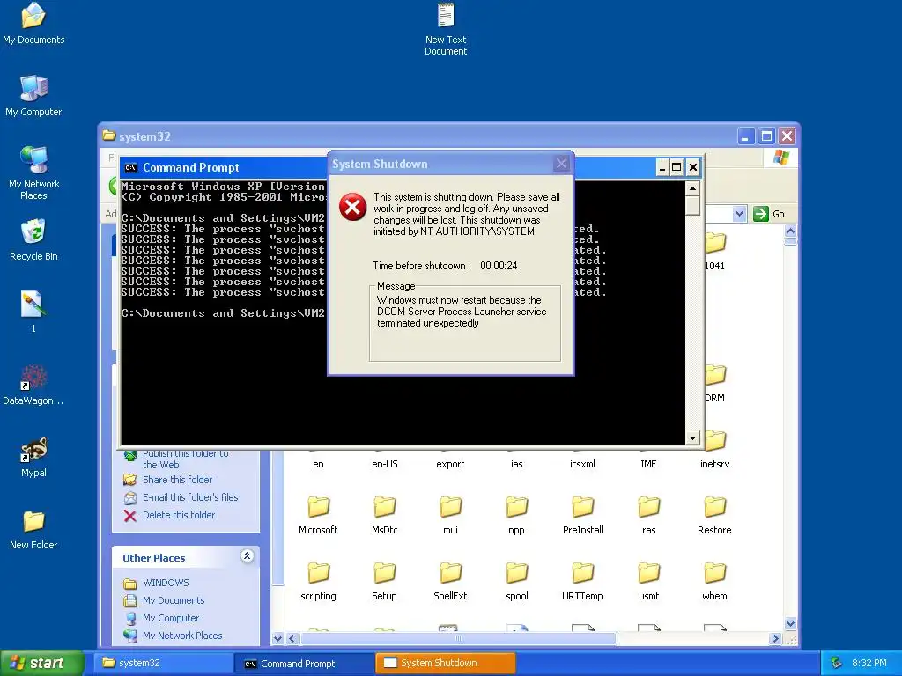The image size is (902, 676).
Task: Click the red error icon in System Shutdown
Action: (352, 207)
